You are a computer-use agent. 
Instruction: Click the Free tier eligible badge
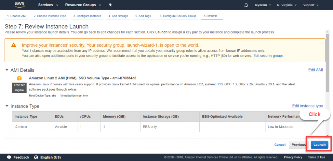(19, 88)
